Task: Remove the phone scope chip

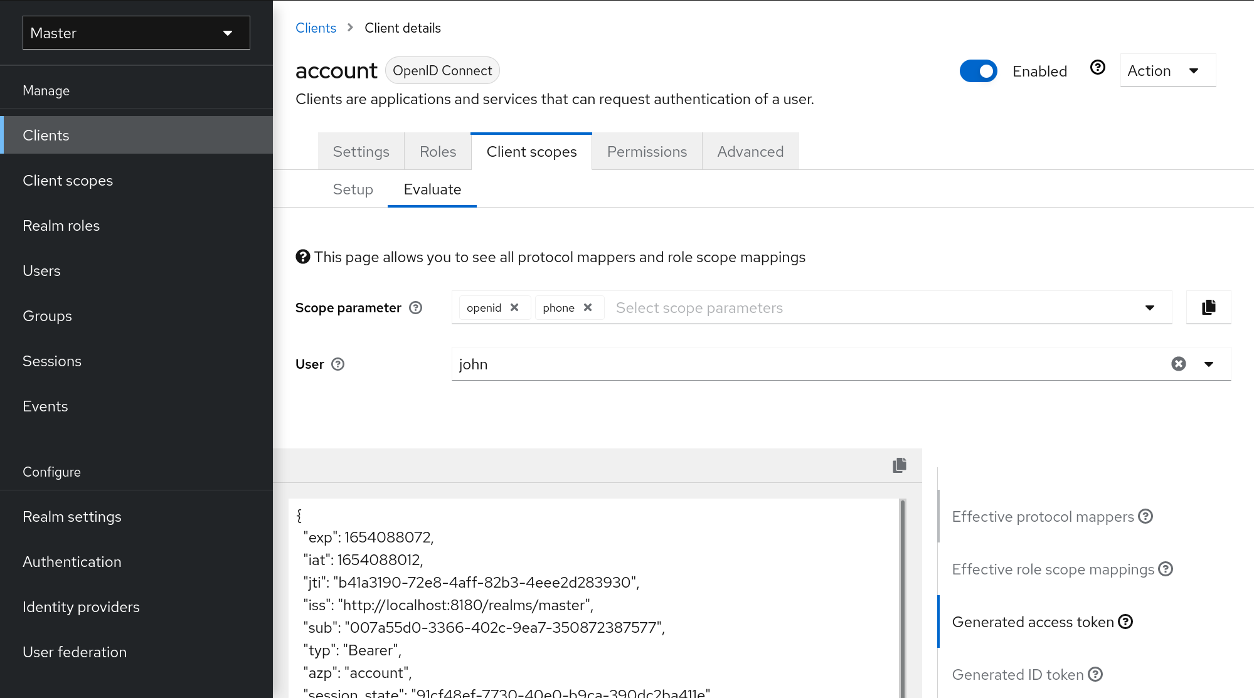Action: (588, 307)
